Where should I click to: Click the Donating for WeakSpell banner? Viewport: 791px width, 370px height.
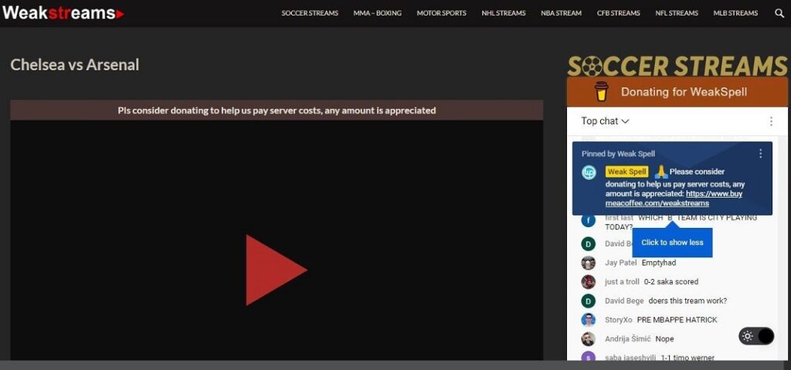[677, 92]
